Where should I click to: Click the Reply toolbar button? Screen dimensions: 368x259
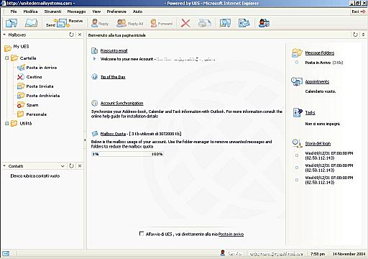click(x=100, y=23)
